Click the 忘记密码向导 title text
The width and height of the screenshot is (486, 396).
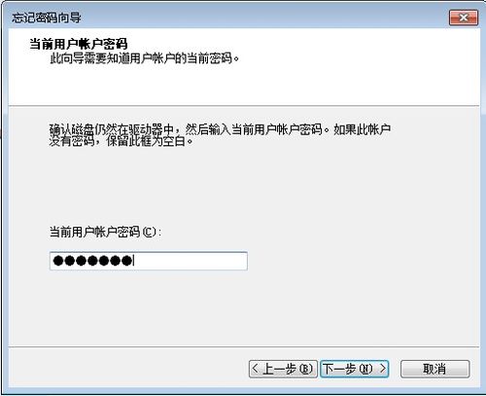click(x=47, y=18)
